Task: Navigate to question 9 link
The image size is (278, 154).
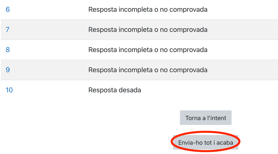Action: coord(8,70)
